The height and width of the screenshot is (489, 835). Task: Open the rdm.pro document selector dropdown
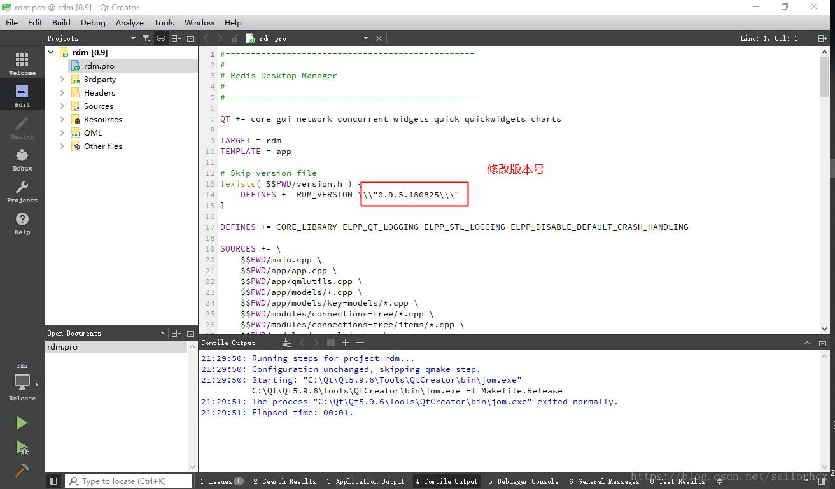tap(366, 38)
